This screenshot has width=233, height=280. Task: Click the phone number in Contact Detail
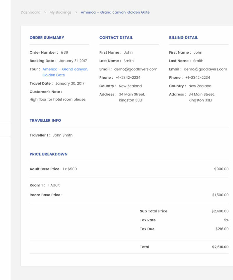pyautogui.click(x=128, y=78)
